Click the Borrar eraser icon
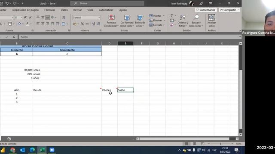 [x=172, y=25]
